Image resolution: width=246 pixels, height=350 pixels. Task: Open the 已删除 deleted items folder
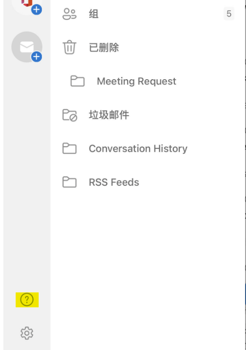(148, 47)
